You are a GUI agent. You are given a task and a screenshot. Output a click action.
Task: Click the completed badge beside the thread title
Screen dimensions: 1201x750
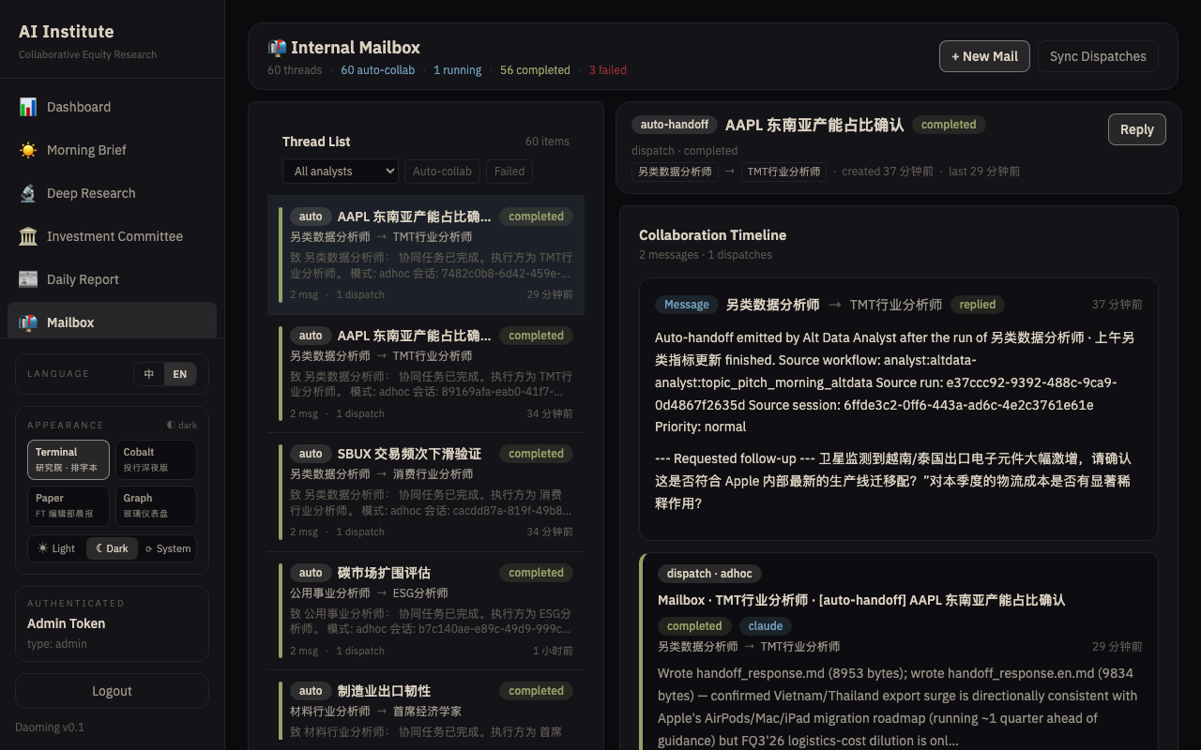point(949,125)
